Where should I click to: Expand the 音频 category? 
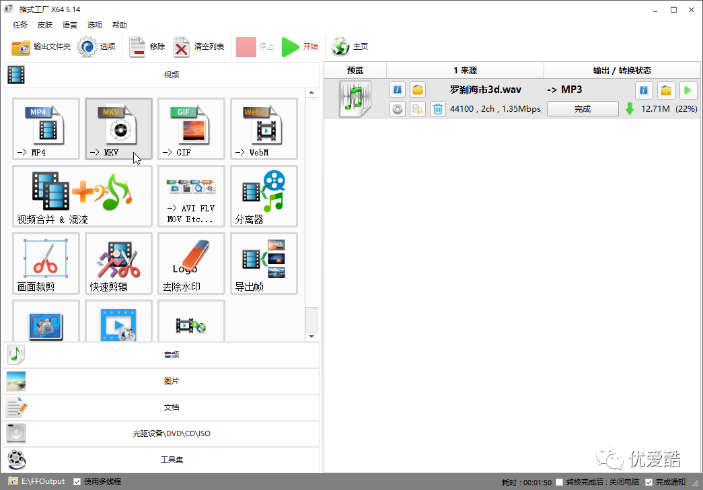pyautogui.click(x=161, y=355)
